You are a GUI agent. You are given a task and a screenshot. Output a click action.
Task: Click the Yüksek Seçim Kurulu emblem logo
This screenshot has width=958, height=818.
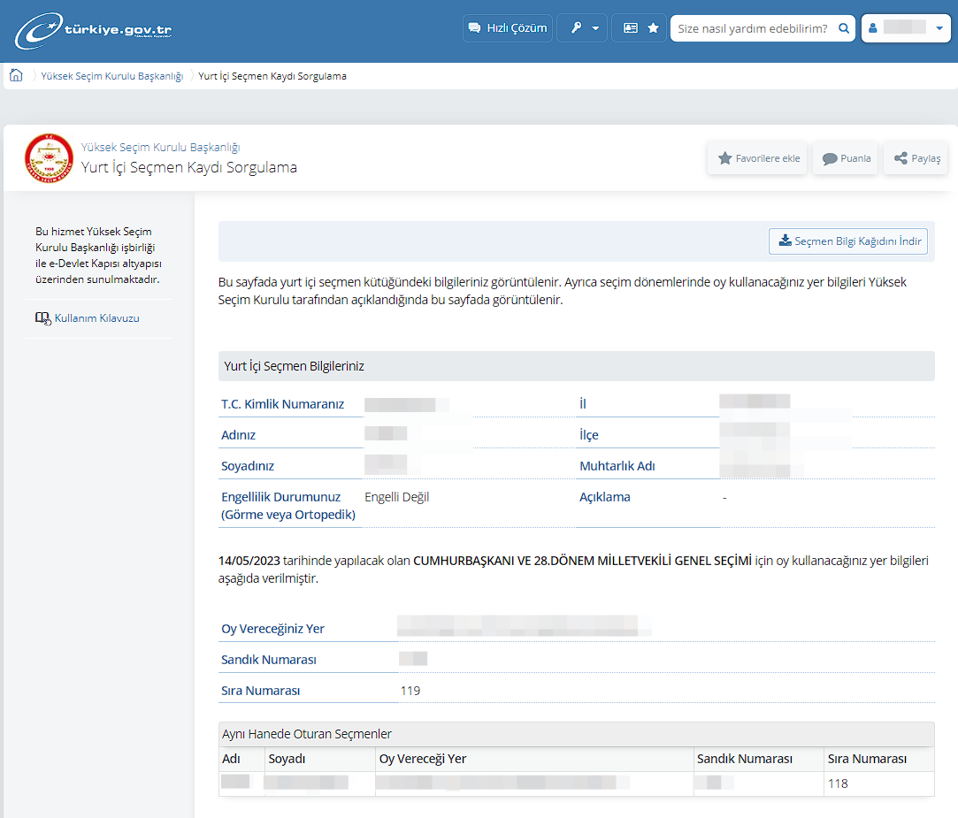pyautogui.click(x=49, y=157)
